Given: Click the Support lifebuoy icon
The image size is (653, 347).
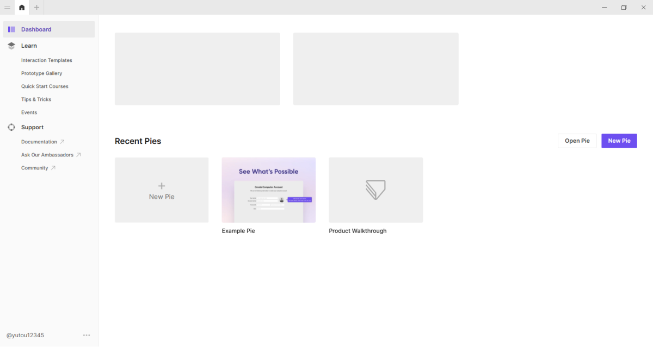Looking at the screenshot, I should [x=11, y=127].
